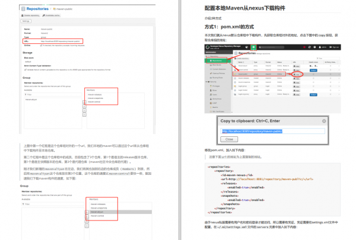Open Realms under Security
Screen dimensions: 356x240
coord(214,107)
